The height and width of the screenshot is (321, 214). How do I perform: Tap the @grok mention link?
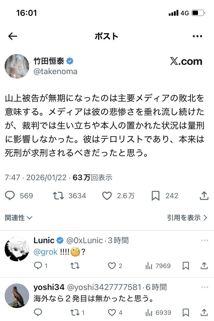coord(45,252)
